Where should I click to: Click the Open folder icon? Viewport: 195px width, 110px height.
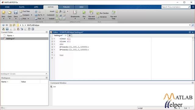click(x=9, y=12)
